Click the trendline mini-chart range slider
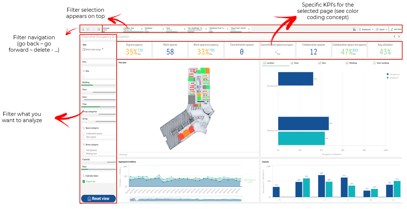This screenshot has height=209, width=407. pyautogui.click(x=185, y=199)
